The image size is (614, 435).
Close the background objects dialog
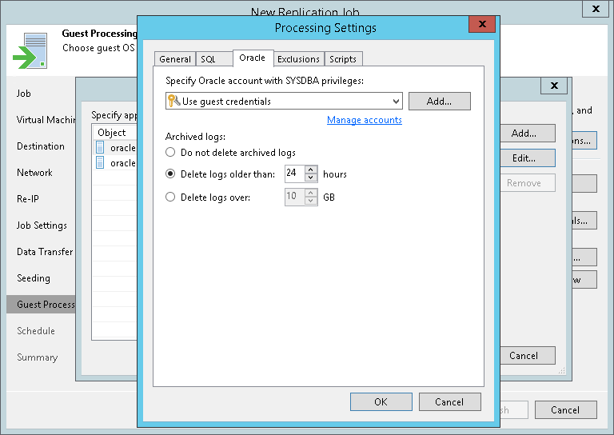[x=554, y=86]
